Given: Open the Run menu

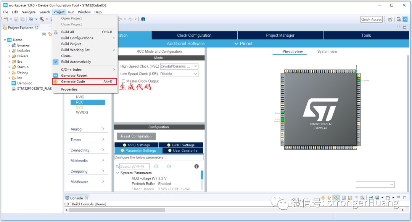Looking at the screenshot, I should 71,12.
